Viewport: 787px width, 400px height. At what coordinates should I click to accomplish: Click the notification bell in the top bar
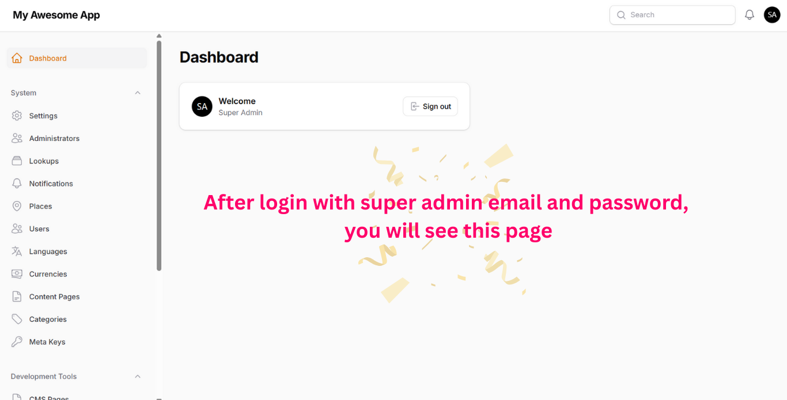tap(750, 14)
